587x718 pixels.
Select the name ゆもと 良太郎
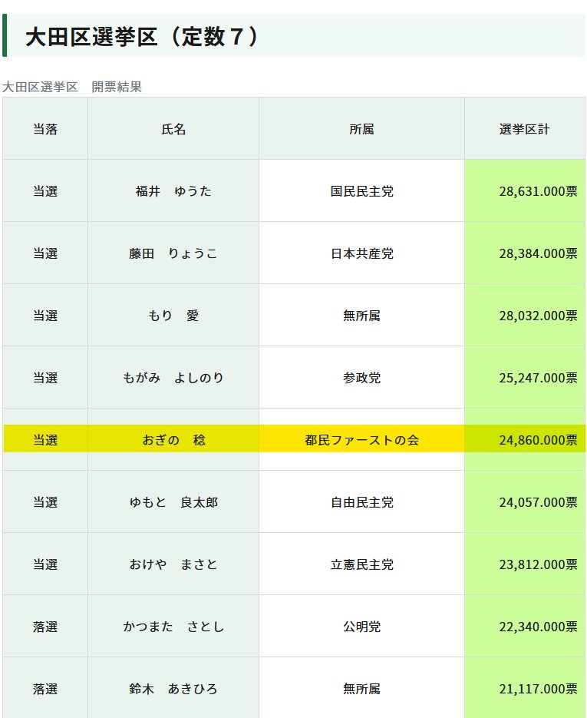pyautogui.click(x=173, y=502)
